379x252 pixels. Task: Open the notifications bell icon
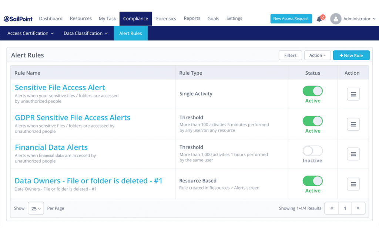[x=319, y=19]
